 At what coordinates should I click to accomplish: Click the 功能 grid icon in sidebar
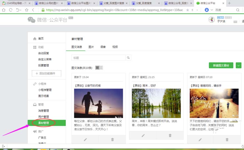tap(35, 47)
